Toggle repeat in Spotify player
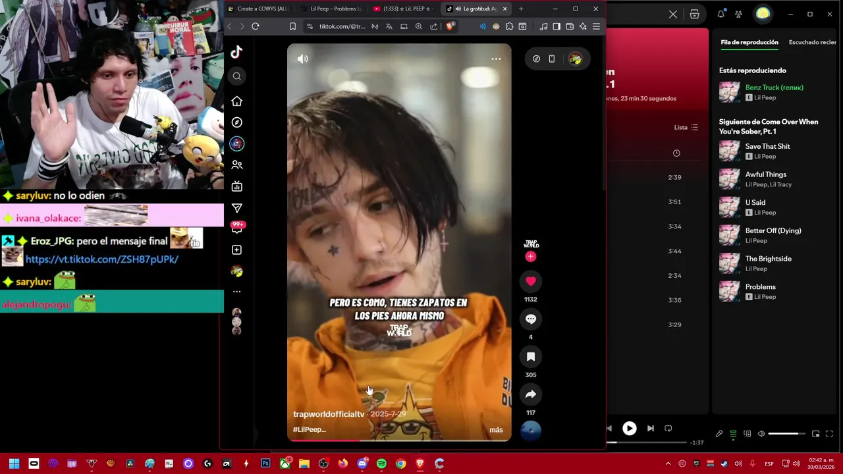The width and height of the screenshot is (843, 474). coord(668,429)
